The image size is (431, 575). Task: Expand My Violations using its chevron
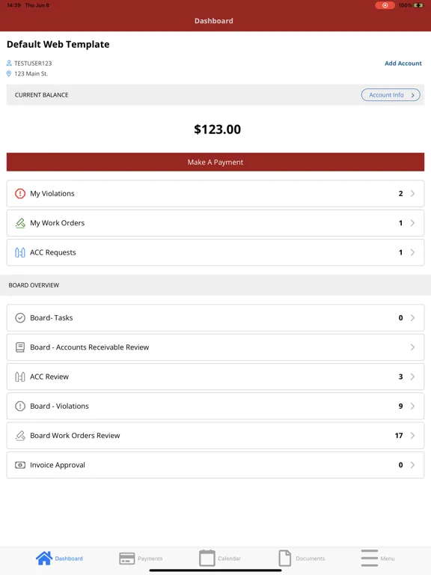(412, 193)
